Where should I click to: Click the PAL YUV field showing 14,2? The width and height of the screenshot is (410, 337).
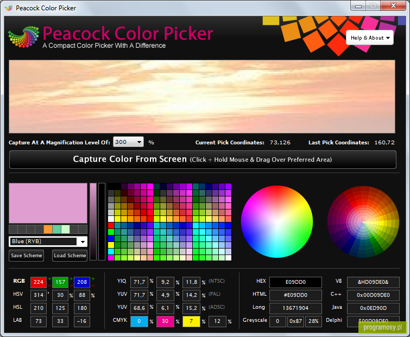191,295
